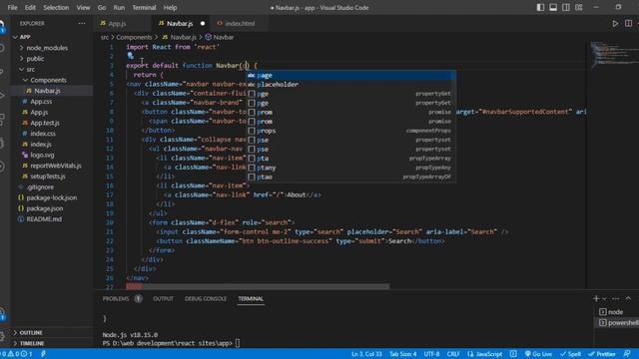Choose the 'ptany' snippet suggestion

[350, 168]
